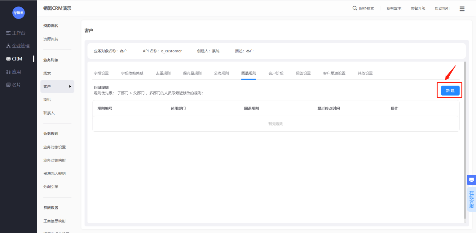Screen dimensions: 476x233
Task: Open the 工作台 sidebar item
Action: pos(16,33)
